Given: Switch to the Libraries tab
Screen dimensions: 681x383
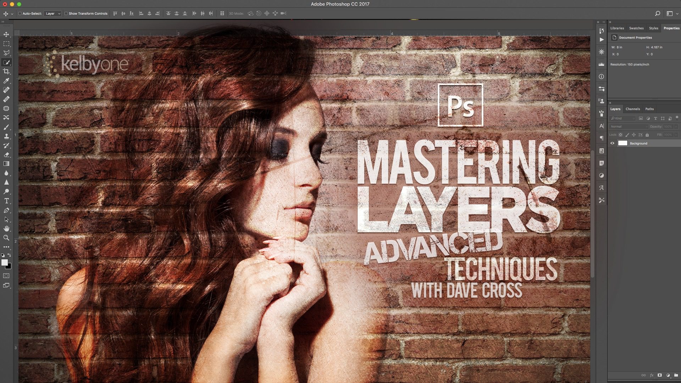Looking at the screenshot, I should [x=617, y=28].
